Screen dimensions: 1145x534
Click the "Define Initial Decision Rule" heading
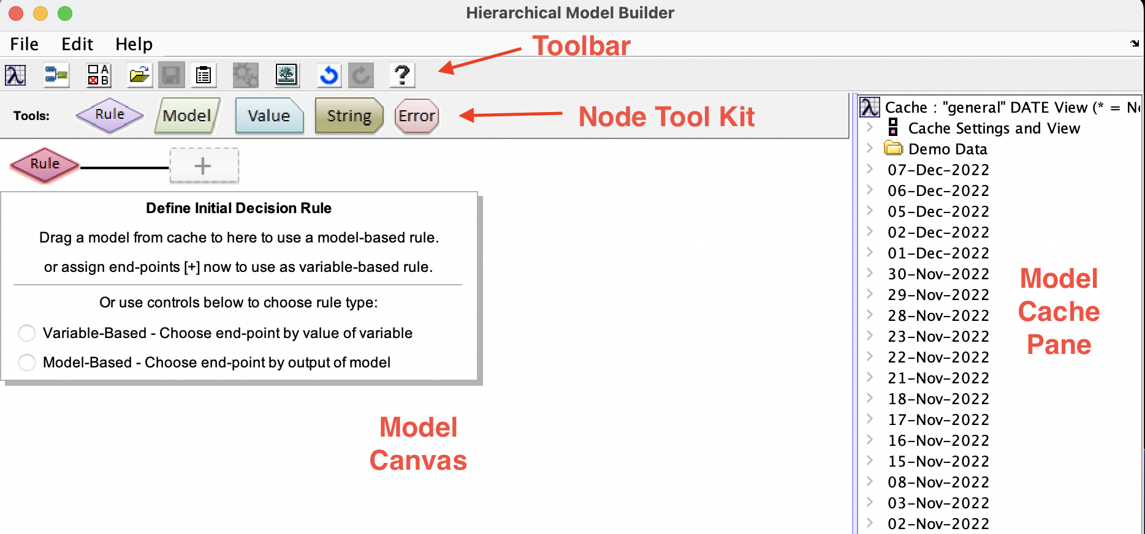point(238,208)
